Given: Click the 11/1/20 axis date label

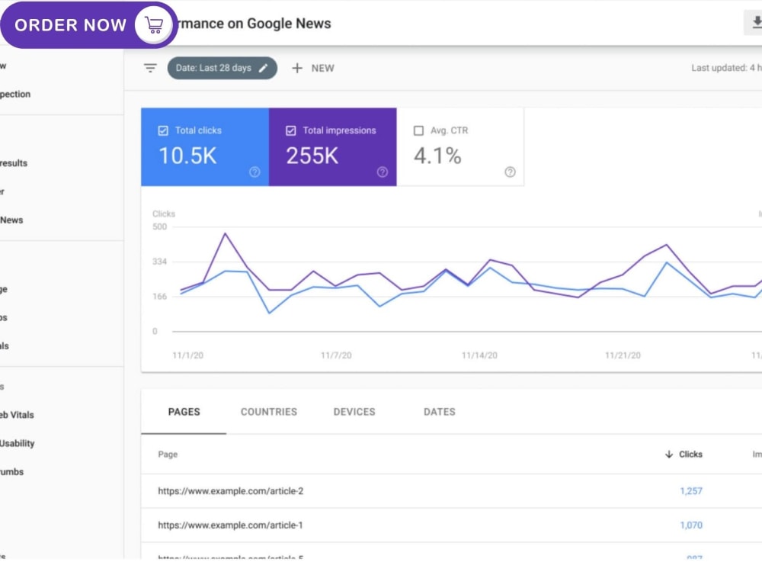Looking at the screenshot, I should point(187,355).
